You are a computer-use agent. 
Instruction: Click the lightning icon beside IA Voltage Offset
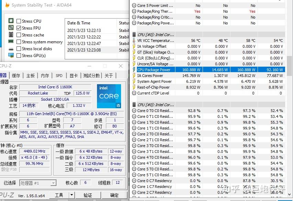click(x=134, y=46)
